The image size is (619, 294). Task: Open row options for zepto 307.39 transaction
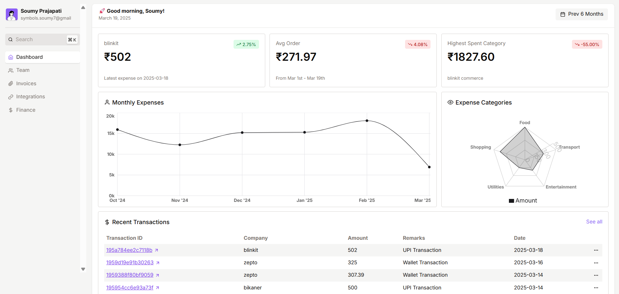click(596, 275)
